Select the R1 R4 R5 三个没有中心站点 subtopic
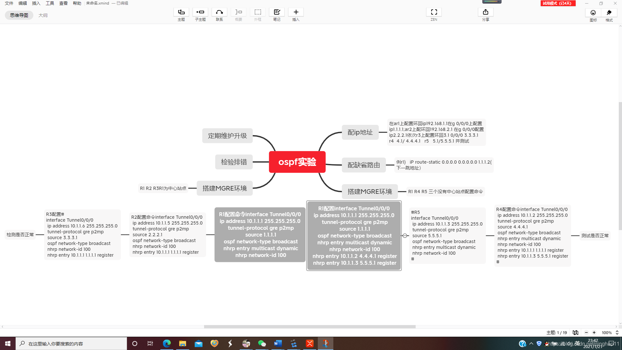This screenshot has height=350, width=622. click(445, 192)
